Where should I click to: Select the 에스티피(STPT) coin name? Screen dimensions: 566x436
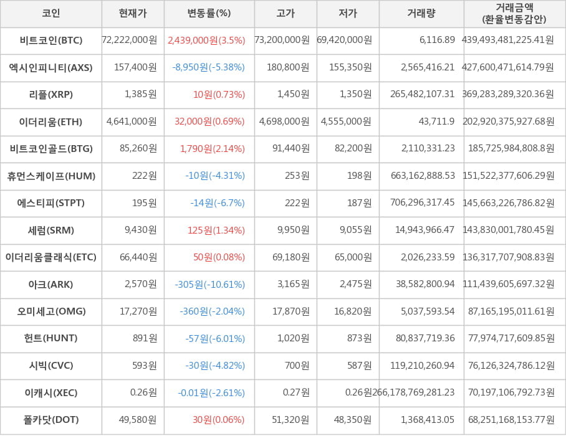click(x=51, y=203)
